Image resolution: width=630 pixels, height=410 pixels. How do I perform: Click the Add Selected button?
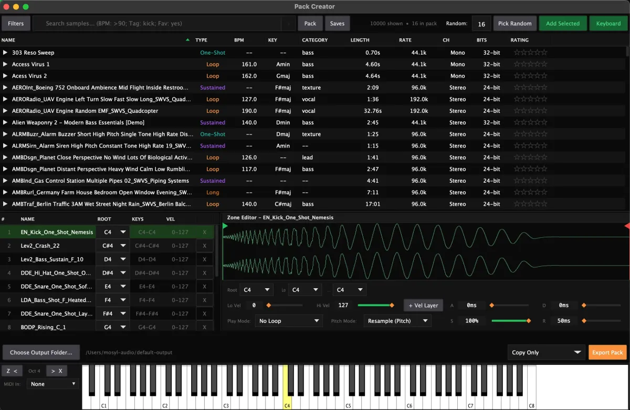click(x=563, y=24)
